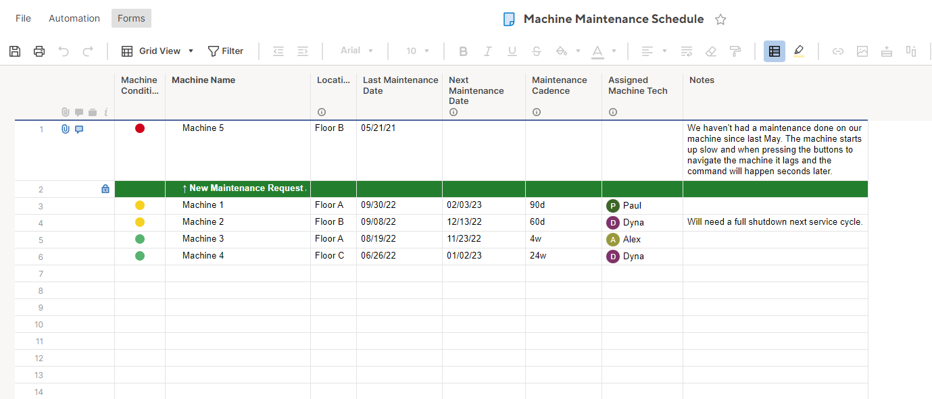
Task: Expand the font size dropdown
Action: point(418,51)
